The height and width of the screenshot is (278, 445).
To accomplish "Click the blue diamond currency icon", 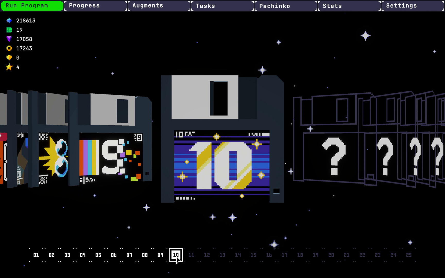I will pos(10,20).
